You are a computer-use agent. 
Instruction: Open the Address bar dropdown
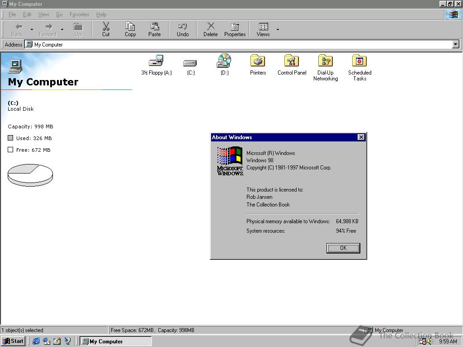coord(456,45)
